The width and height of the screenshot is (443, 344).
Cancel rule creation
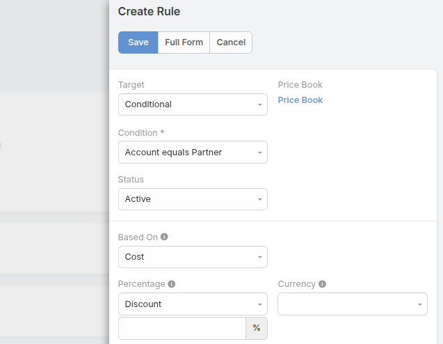(x=231, y=42)
